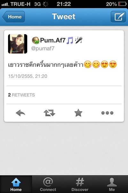Viewport: 128px width, 193px height.
Task: Tap the signal strength bars icon
Action: click(x=5, y=5)
